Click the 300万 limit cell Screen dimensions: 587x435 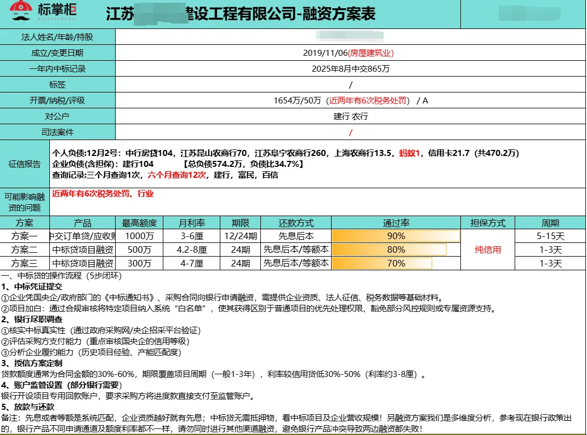[139, 264]
